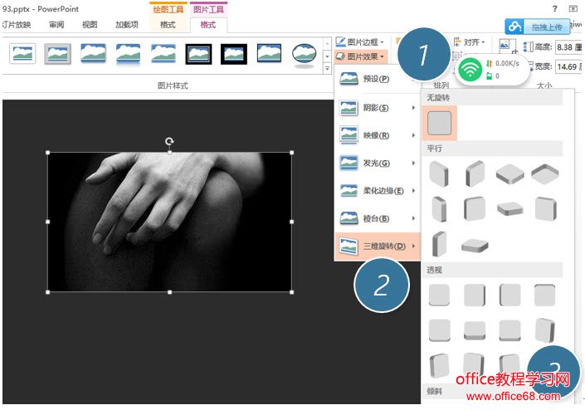Pick second preset in 透视 section second row

[475, 330]
